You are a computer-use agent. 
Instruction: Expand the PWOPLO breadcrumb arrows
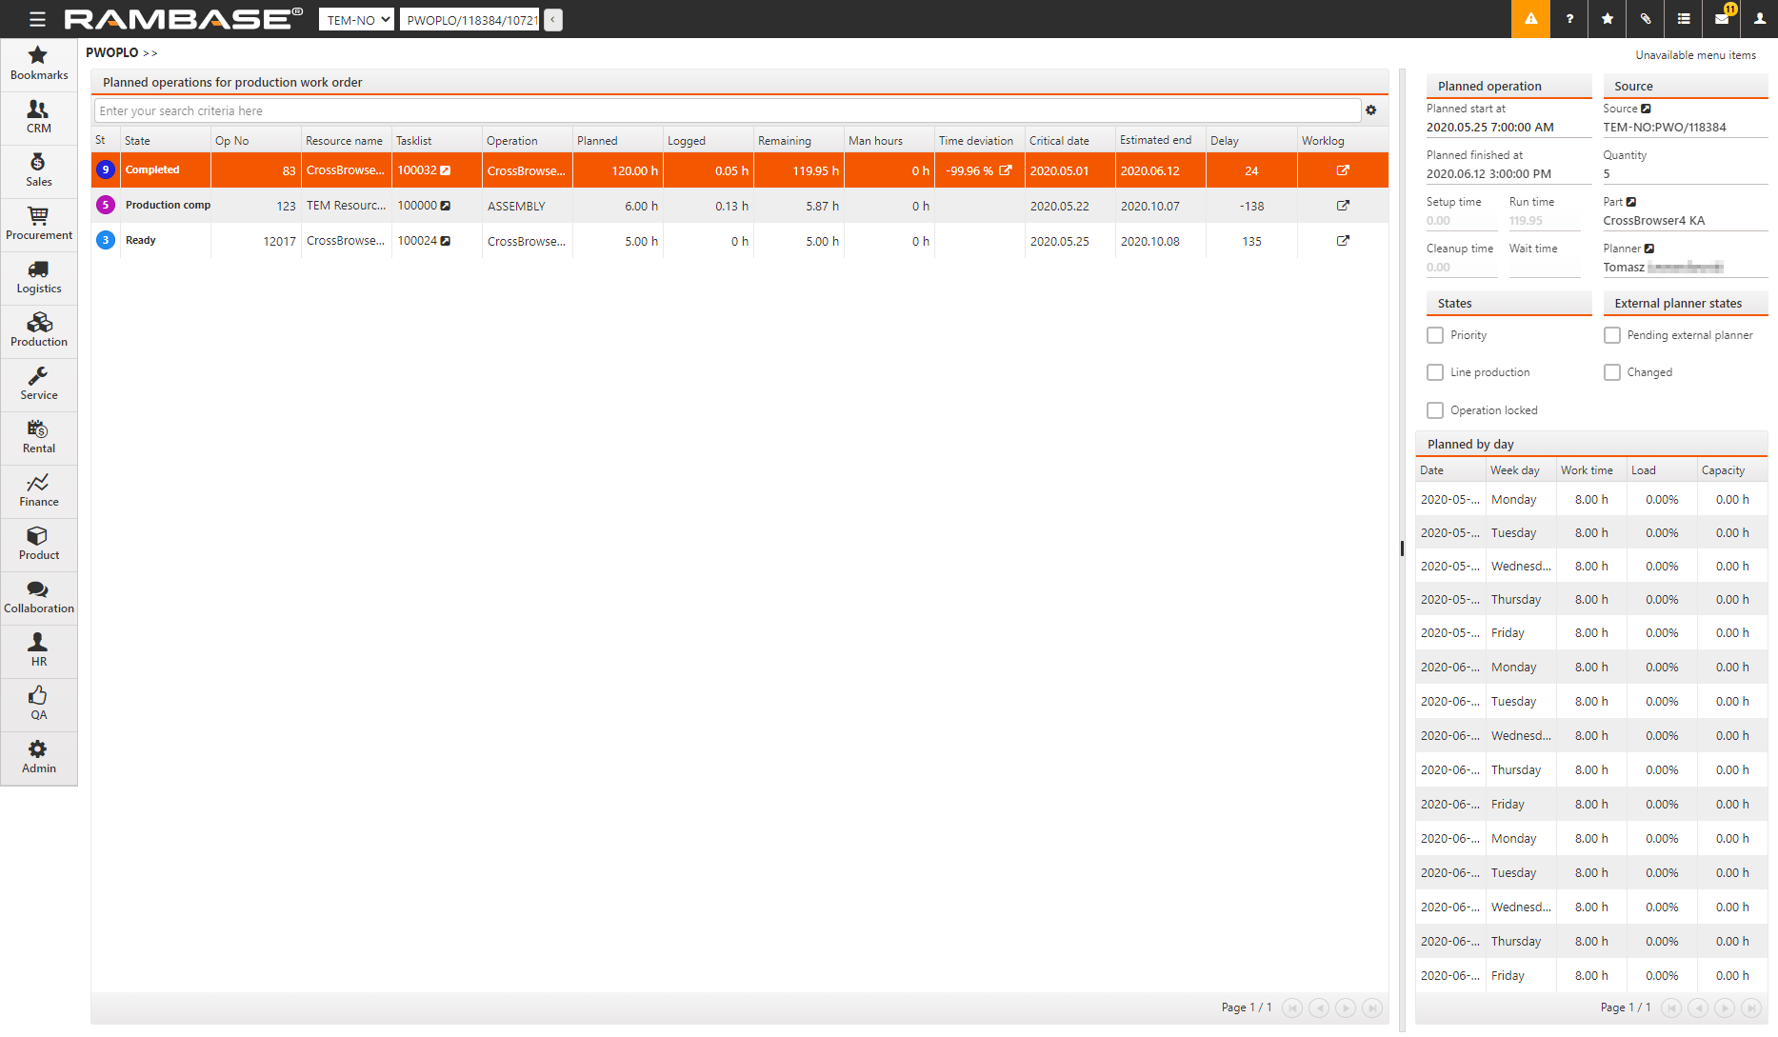click(150, 53)
